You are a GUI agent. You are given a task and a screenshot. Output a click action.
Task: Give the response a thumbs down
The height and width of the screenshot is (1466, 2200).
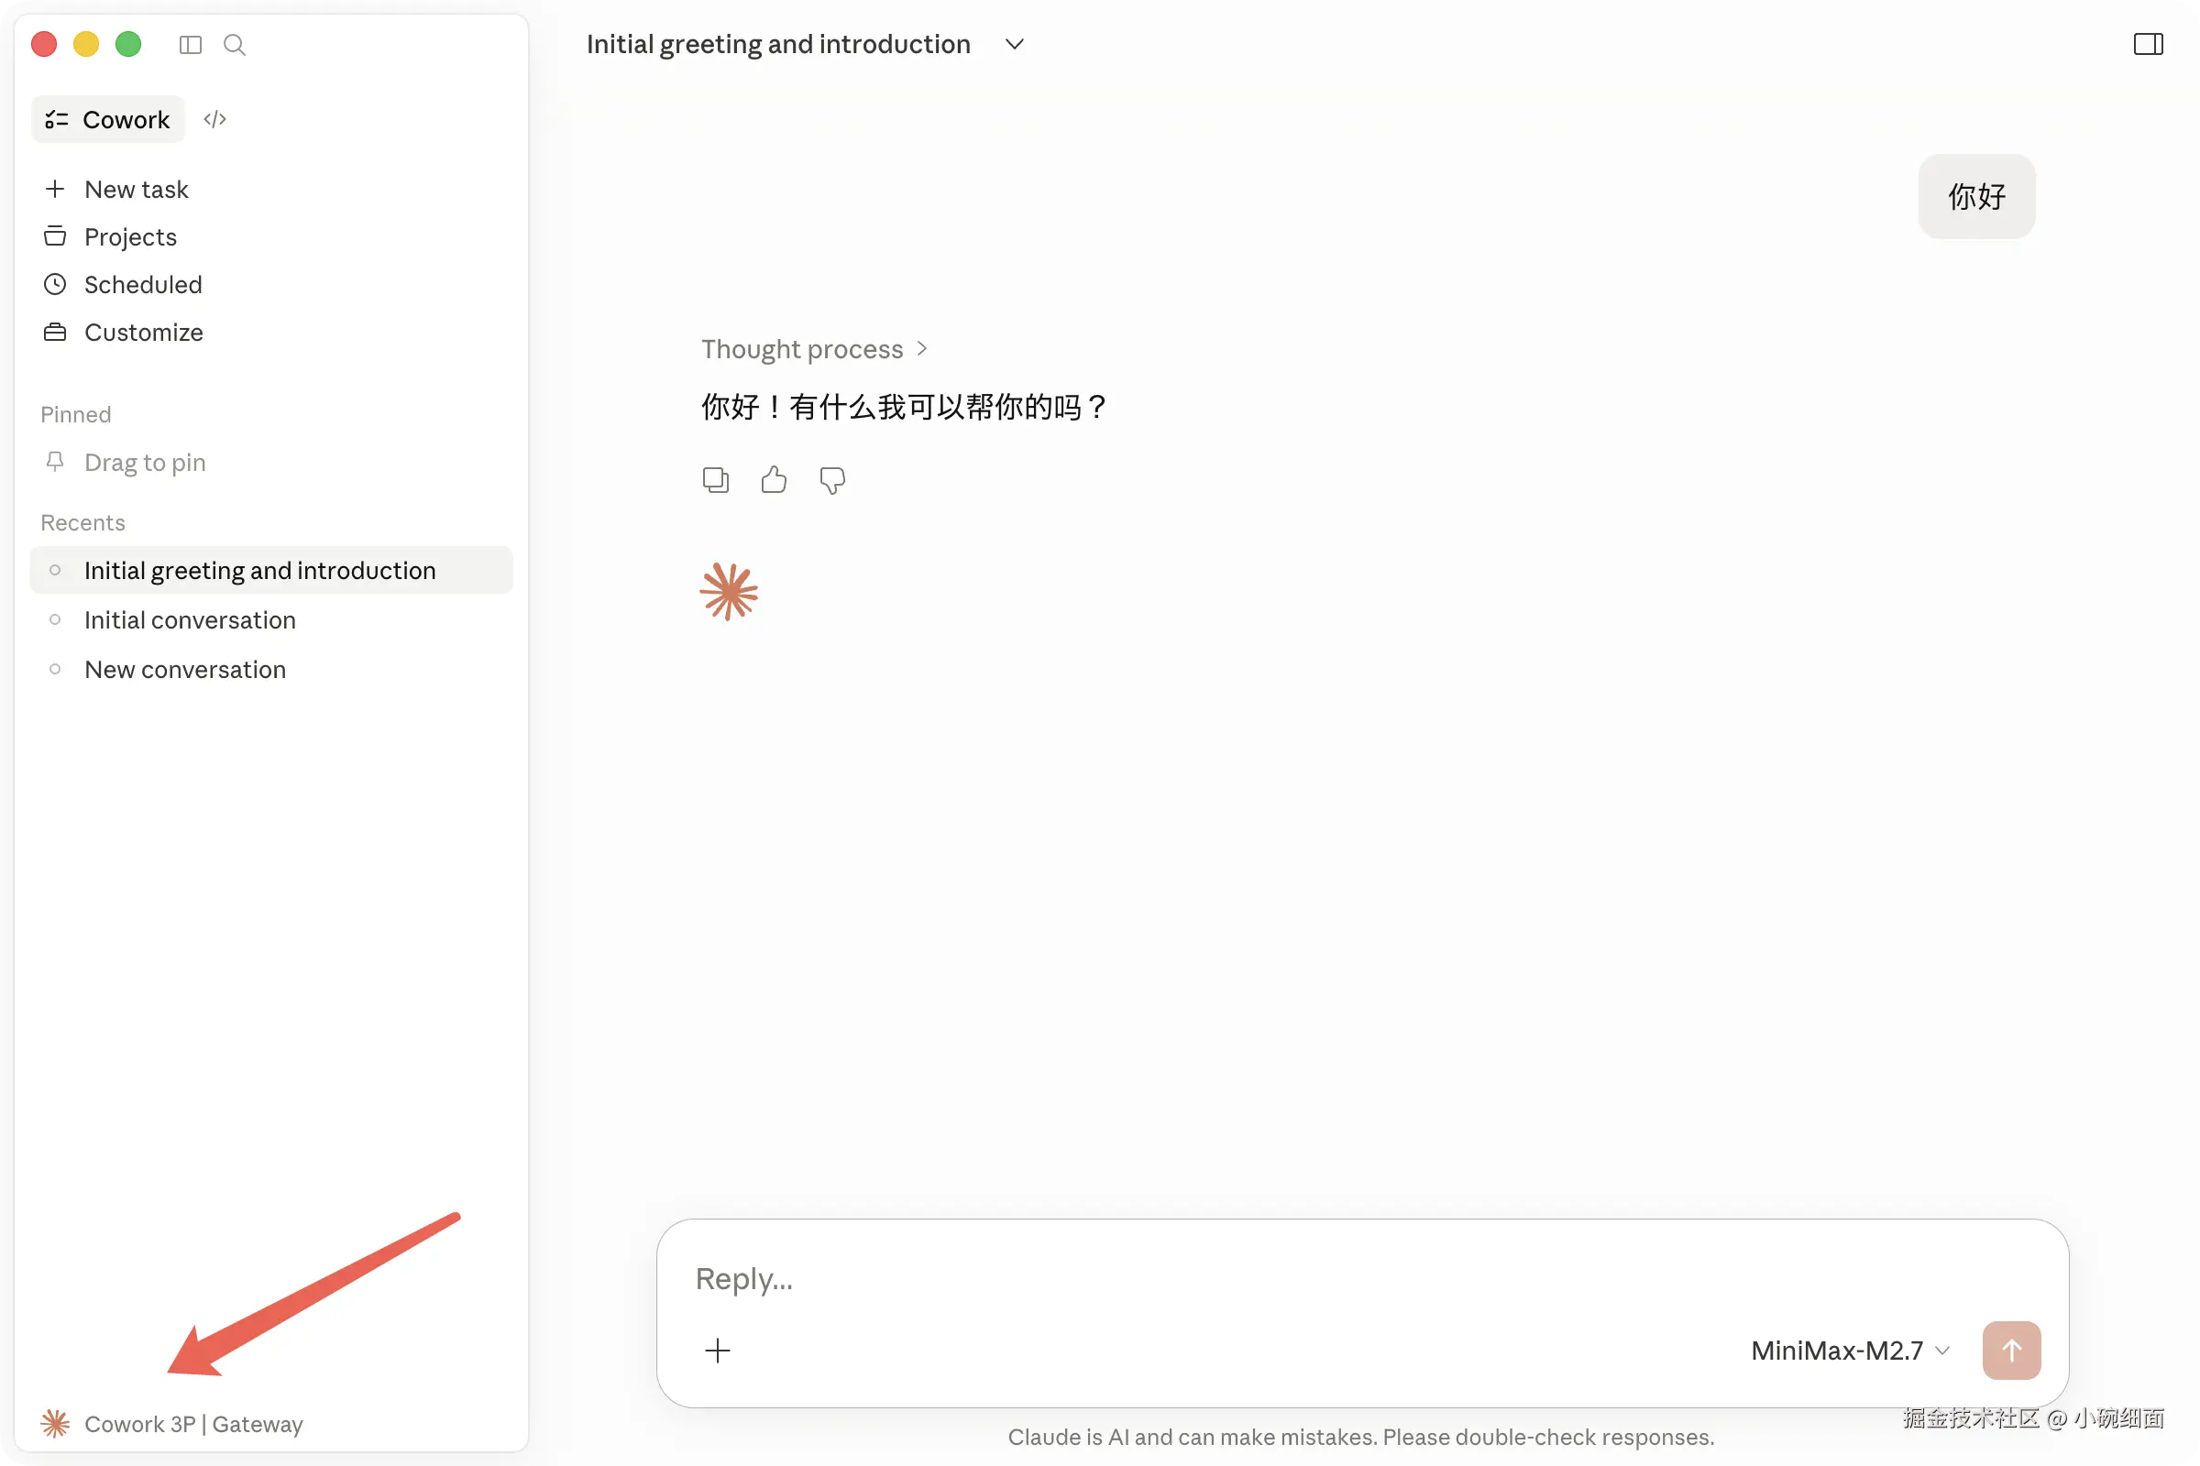[831, 480]
